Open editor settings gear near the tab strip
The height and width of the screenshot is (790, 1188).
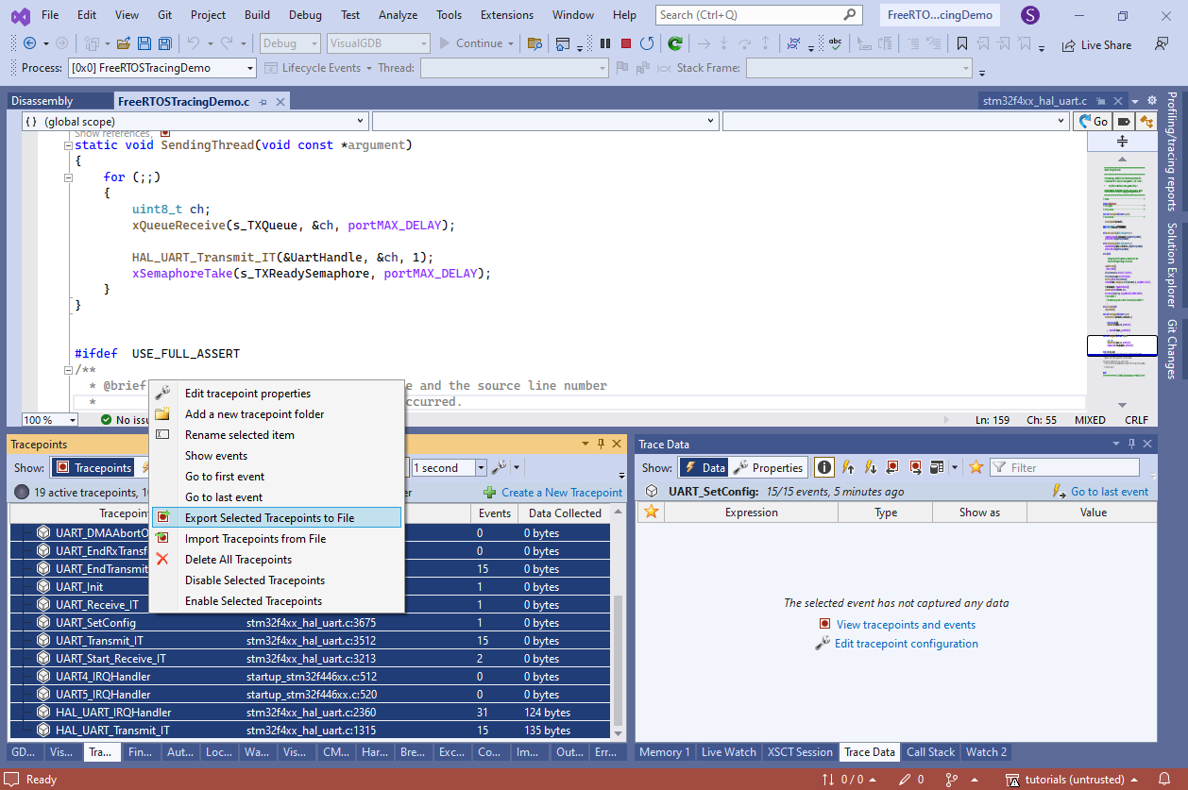pyautogui.click(x=1152, y=100)
